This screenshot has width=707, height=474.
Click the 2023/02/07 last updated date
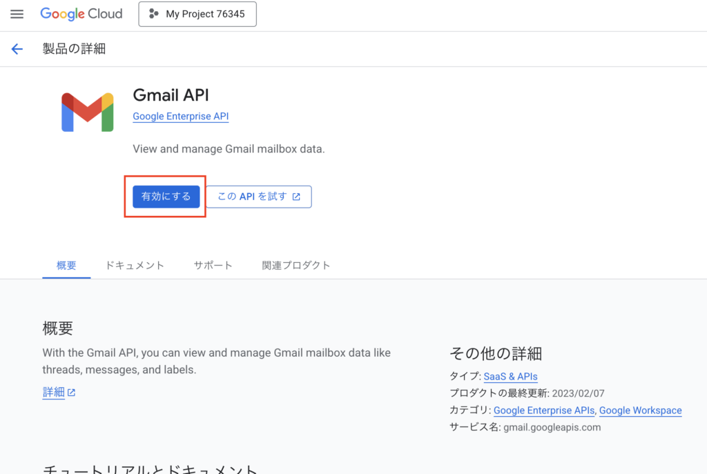click(x=578, y=393)
